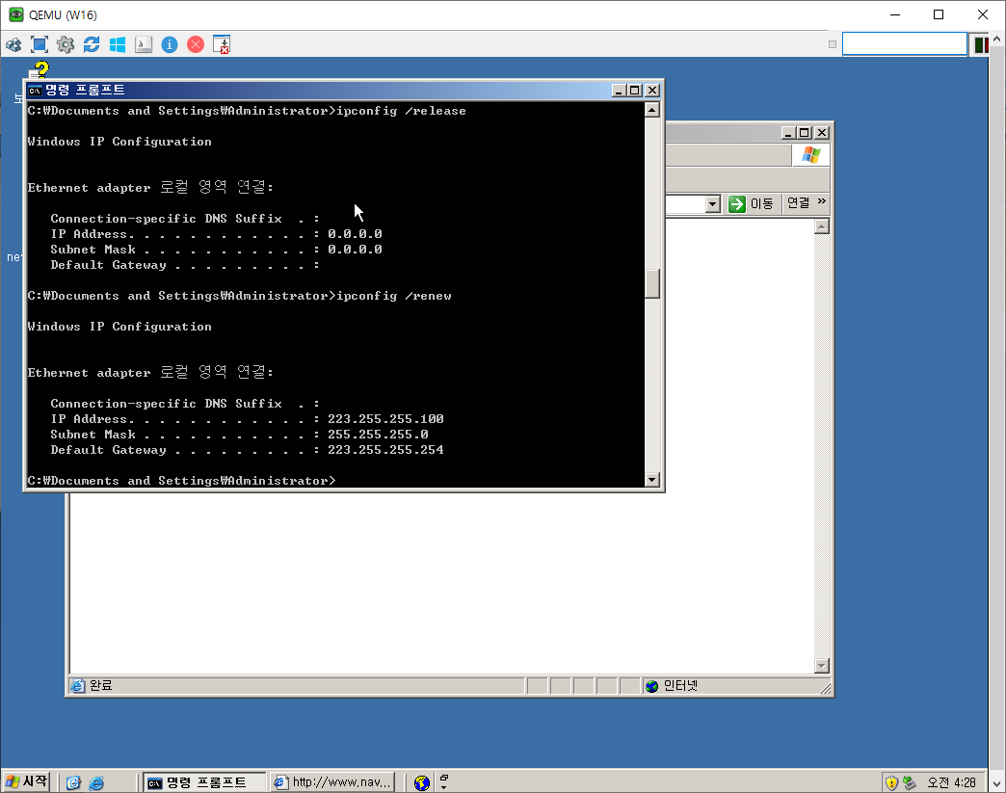Screen dimensions: 1006x793
Task: Click the input field at the QEMU toolbar right
Action: point(904,44)
